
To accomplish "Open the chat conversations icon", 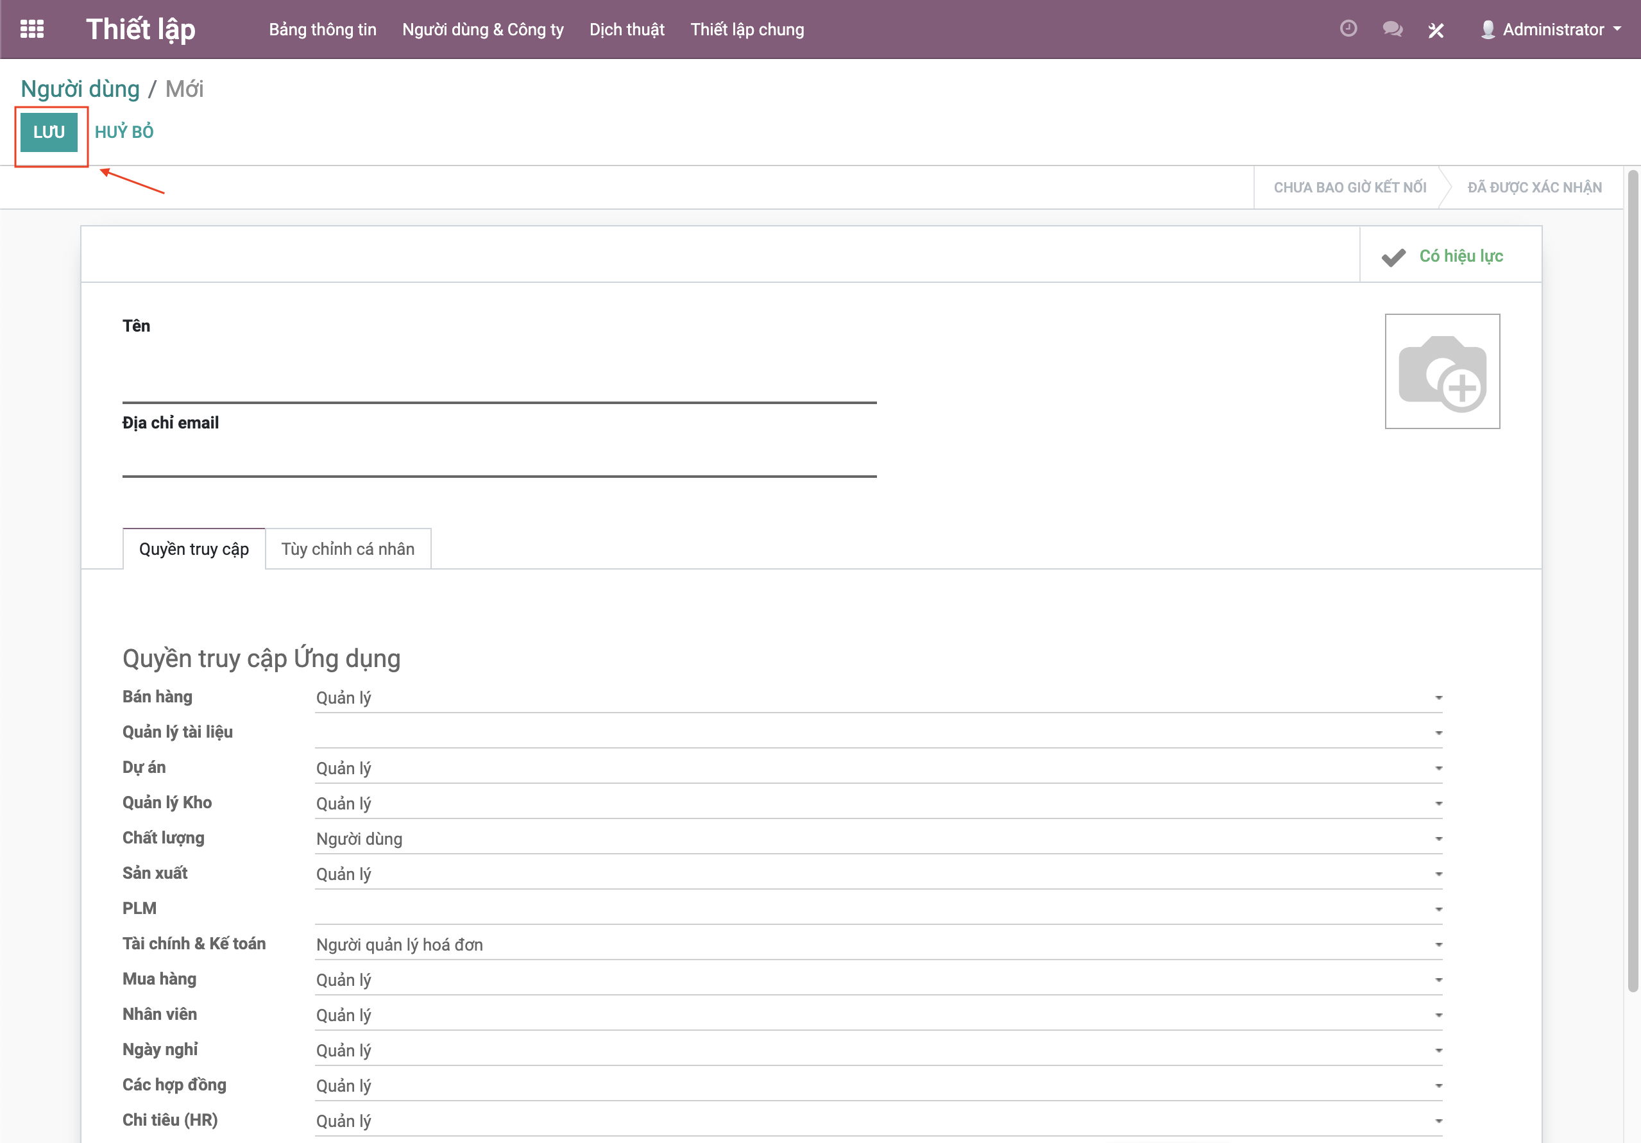I will point(1391,30).
